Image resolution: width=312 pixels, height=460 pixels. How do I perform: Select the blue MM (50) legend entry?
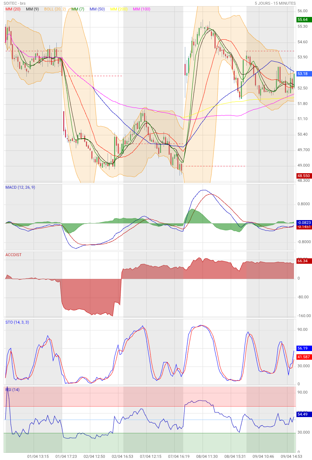pos(97,9)
